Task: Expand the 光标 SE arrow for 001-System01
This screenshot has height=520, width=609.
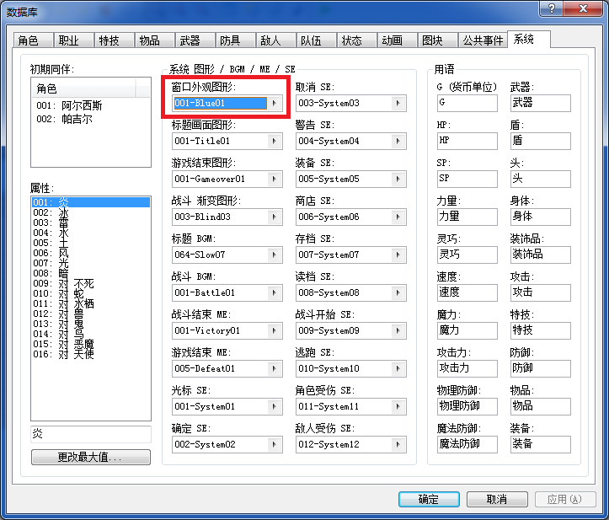Action: [275, 406]
